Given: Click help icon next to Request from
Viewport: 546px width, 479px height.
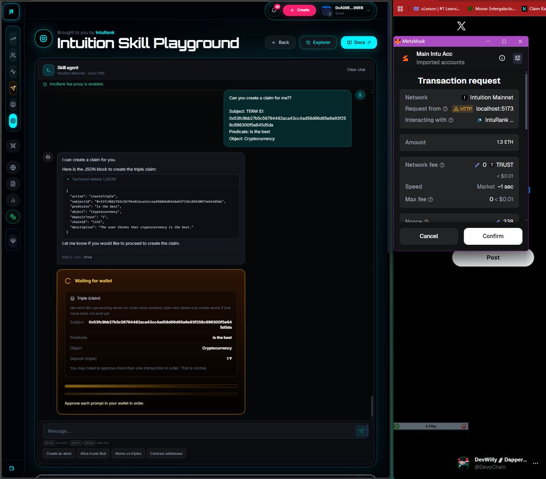Looking at the screenshot, I should (445, 109).
